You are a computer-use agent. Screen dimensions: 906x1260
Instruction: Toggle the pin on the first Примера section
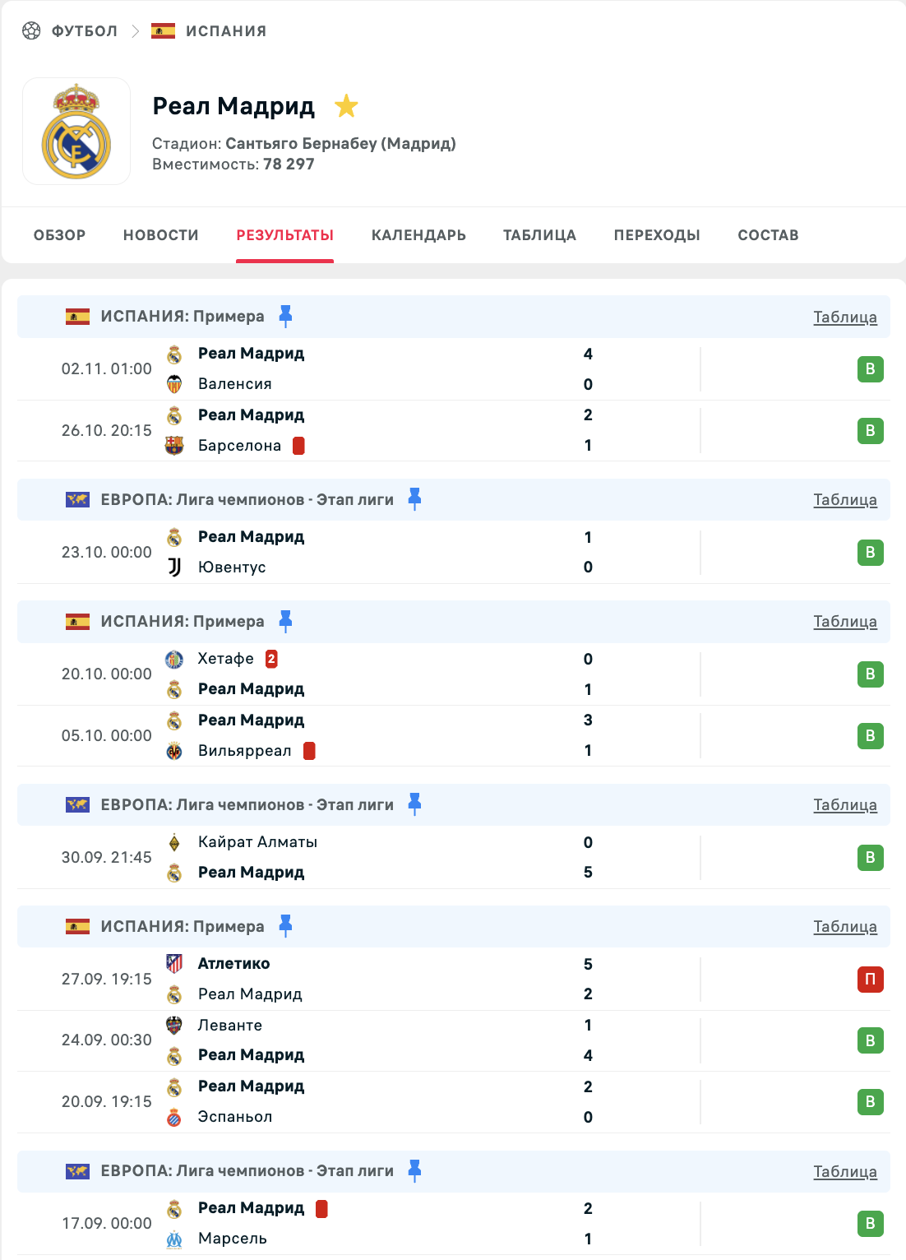click(x=285, y=316)
